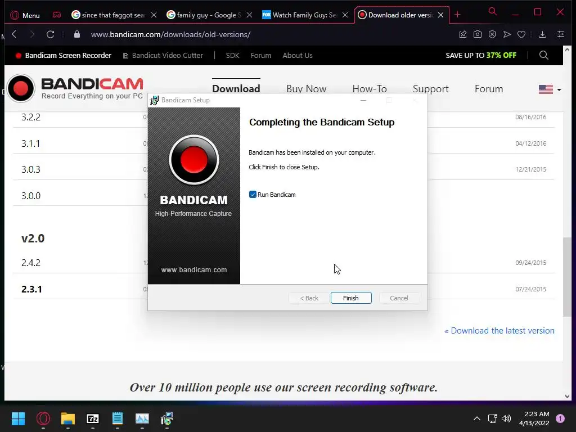Open the performance monitor taskbar icon
Screen dimensions: 576x432
[x=142, y=418]
